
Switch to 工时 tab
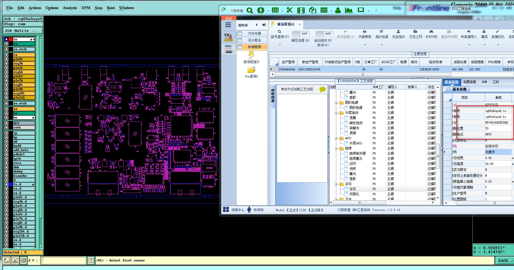pyautogui.click(x=496, y=82)
